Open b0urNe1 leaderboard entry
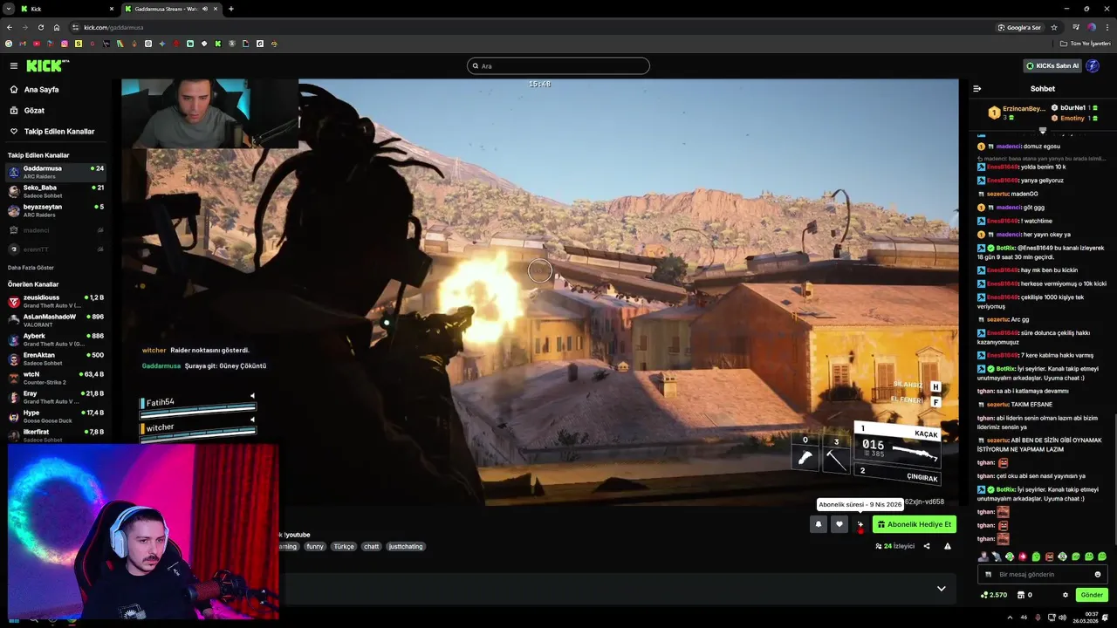Viewport: 1117px width, 628px height. coord(1075,107)
